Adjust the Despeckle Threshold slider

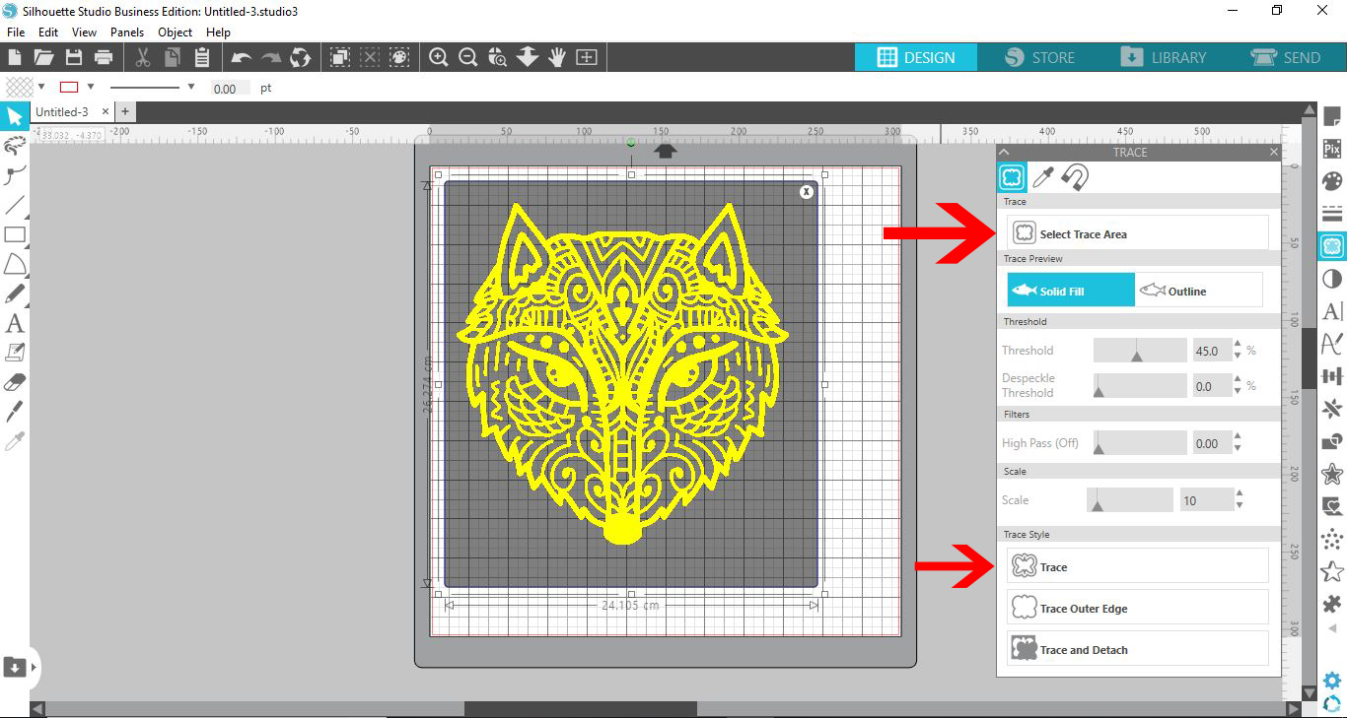tap(1140, 386)
